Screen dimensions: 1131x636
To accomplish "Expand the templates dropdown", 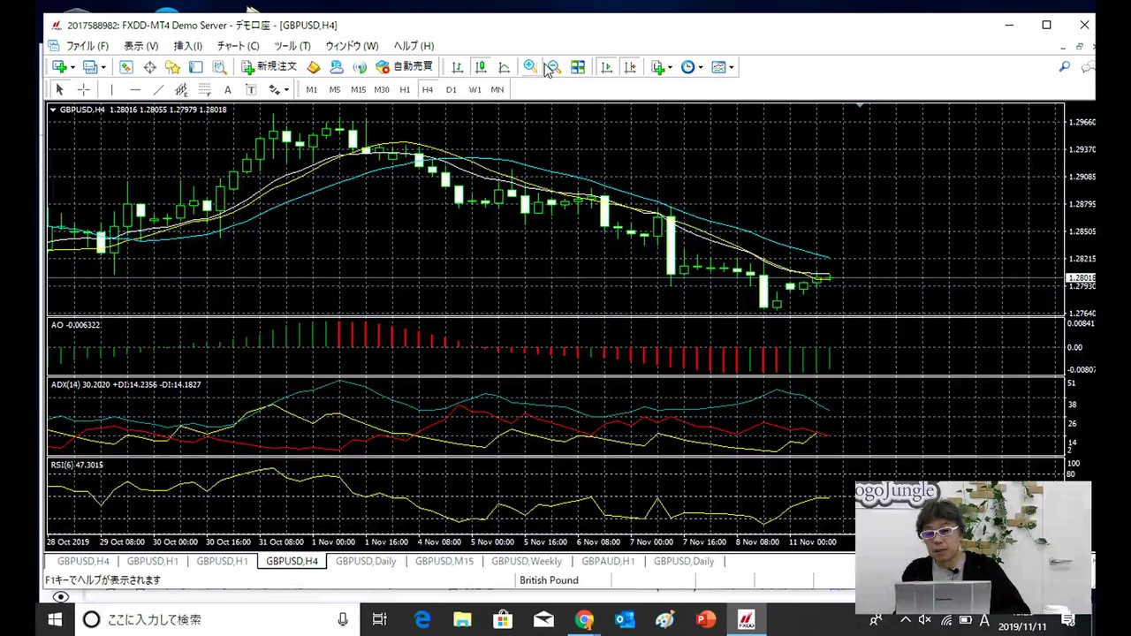I will [731, 67].
